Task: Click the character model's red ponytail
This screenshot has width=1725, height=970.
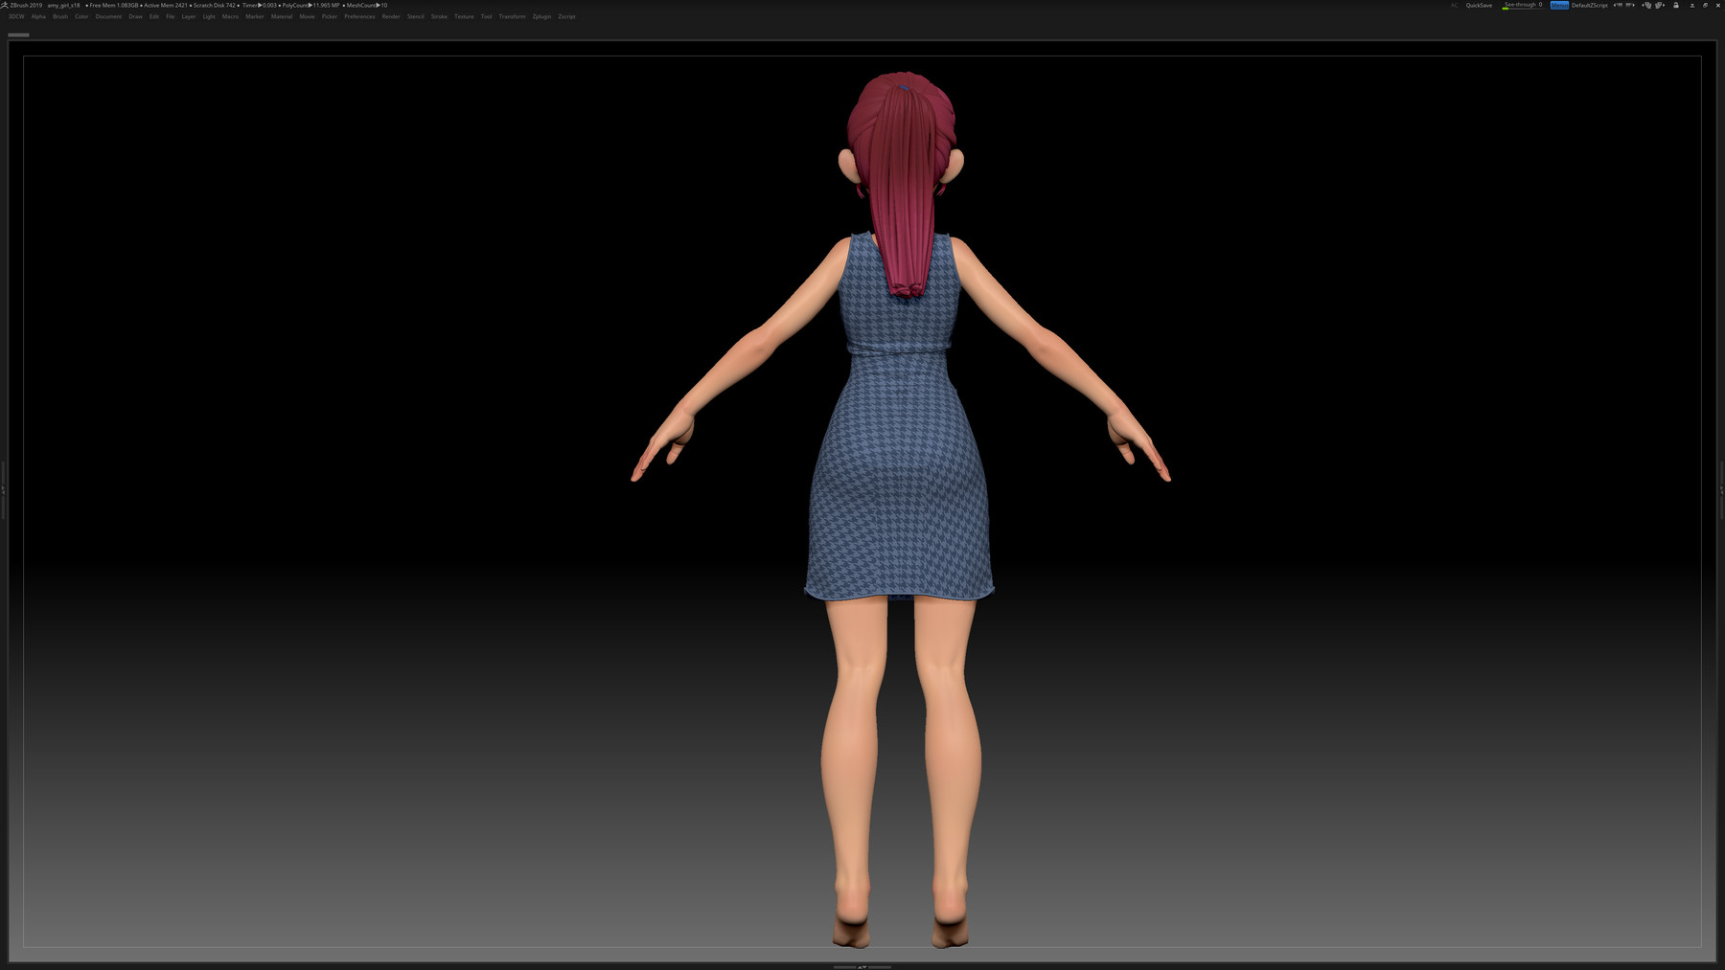Action: coord(902,192)
